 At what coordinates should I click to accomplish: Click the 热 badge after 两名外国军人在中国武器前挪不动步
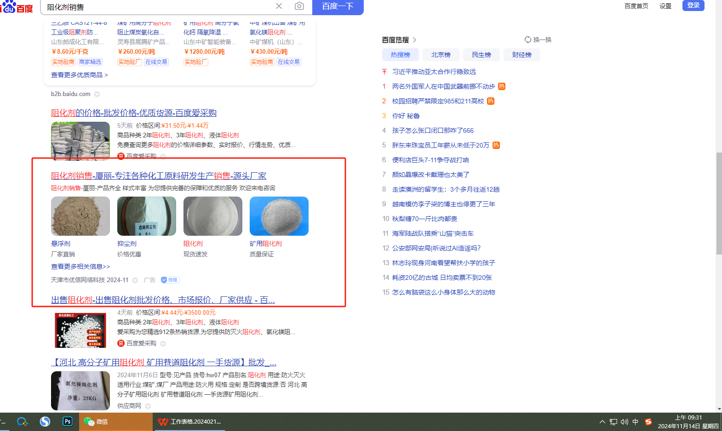pyautogui.click(x=502, y=86)
